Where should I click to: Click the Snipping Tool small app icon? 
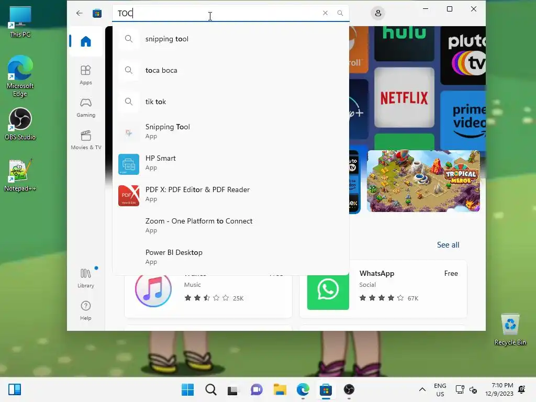129,133
